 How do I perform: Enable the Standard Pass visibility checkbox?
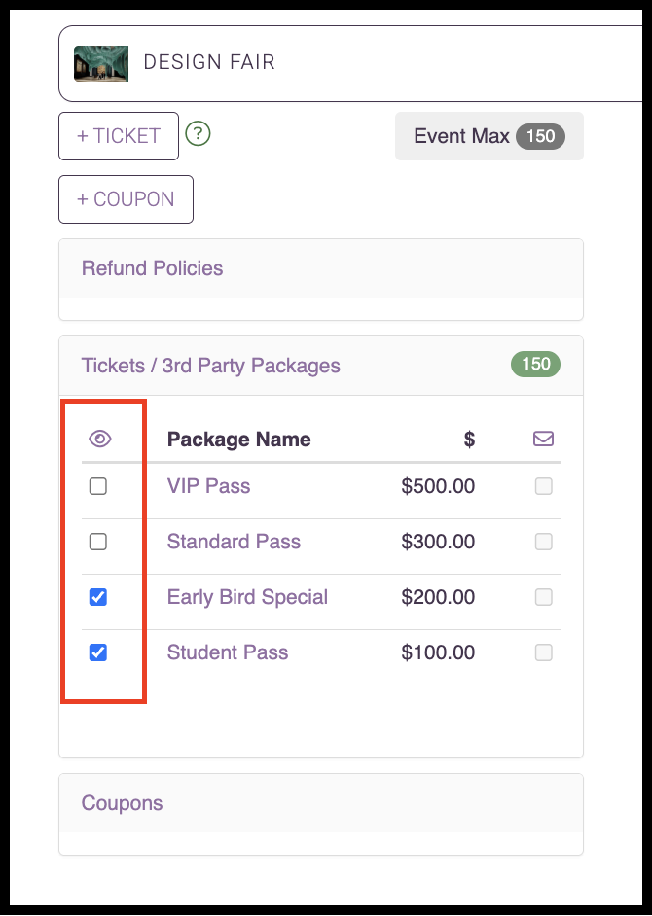tap(97, 542)
